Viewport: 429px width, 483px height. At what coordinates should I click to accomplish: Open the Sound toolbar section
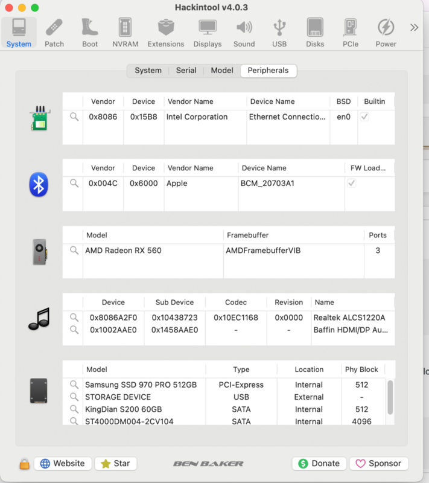pos(244,33)
